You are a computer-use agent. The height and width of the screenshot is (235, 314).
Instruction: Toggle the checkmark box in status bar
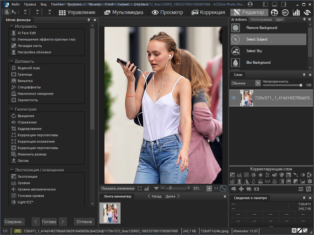click(305, 231)
